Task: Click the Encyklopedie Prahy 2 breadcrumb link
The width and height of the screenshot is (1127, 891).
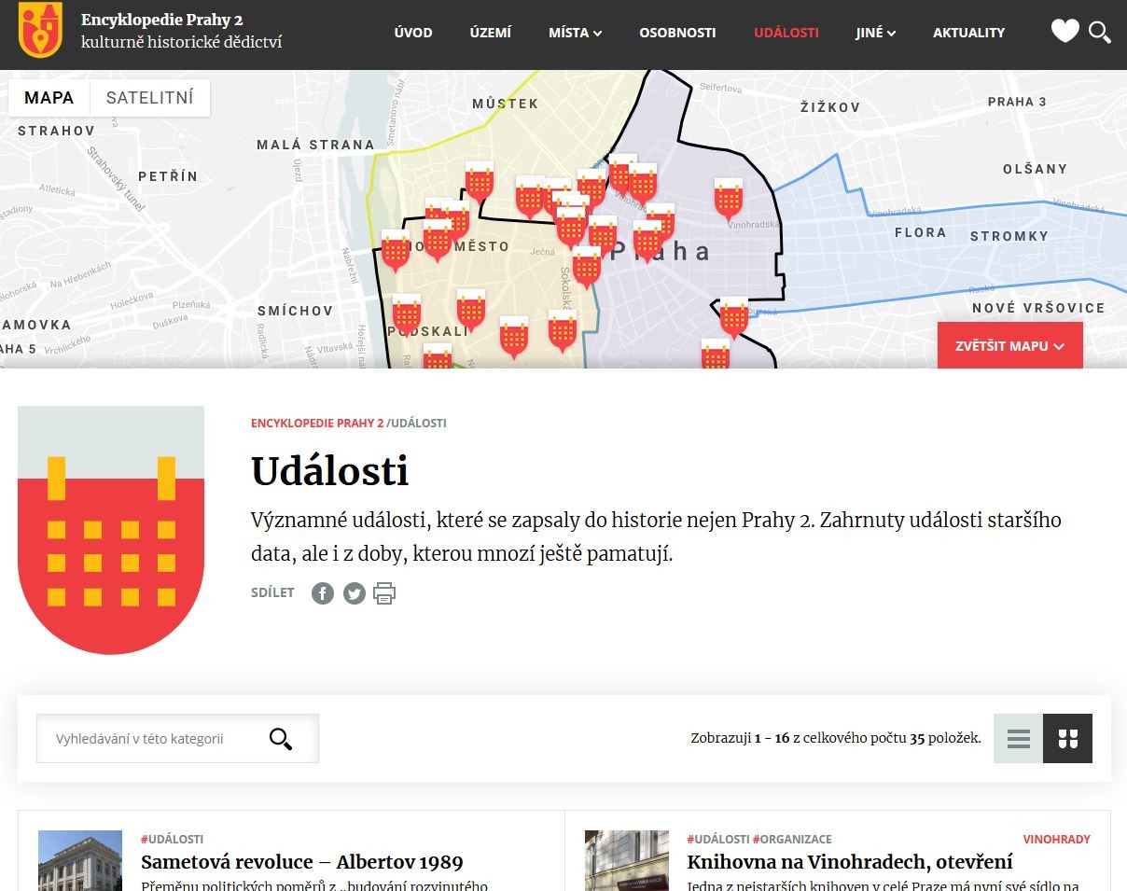Action: (317, 424)
